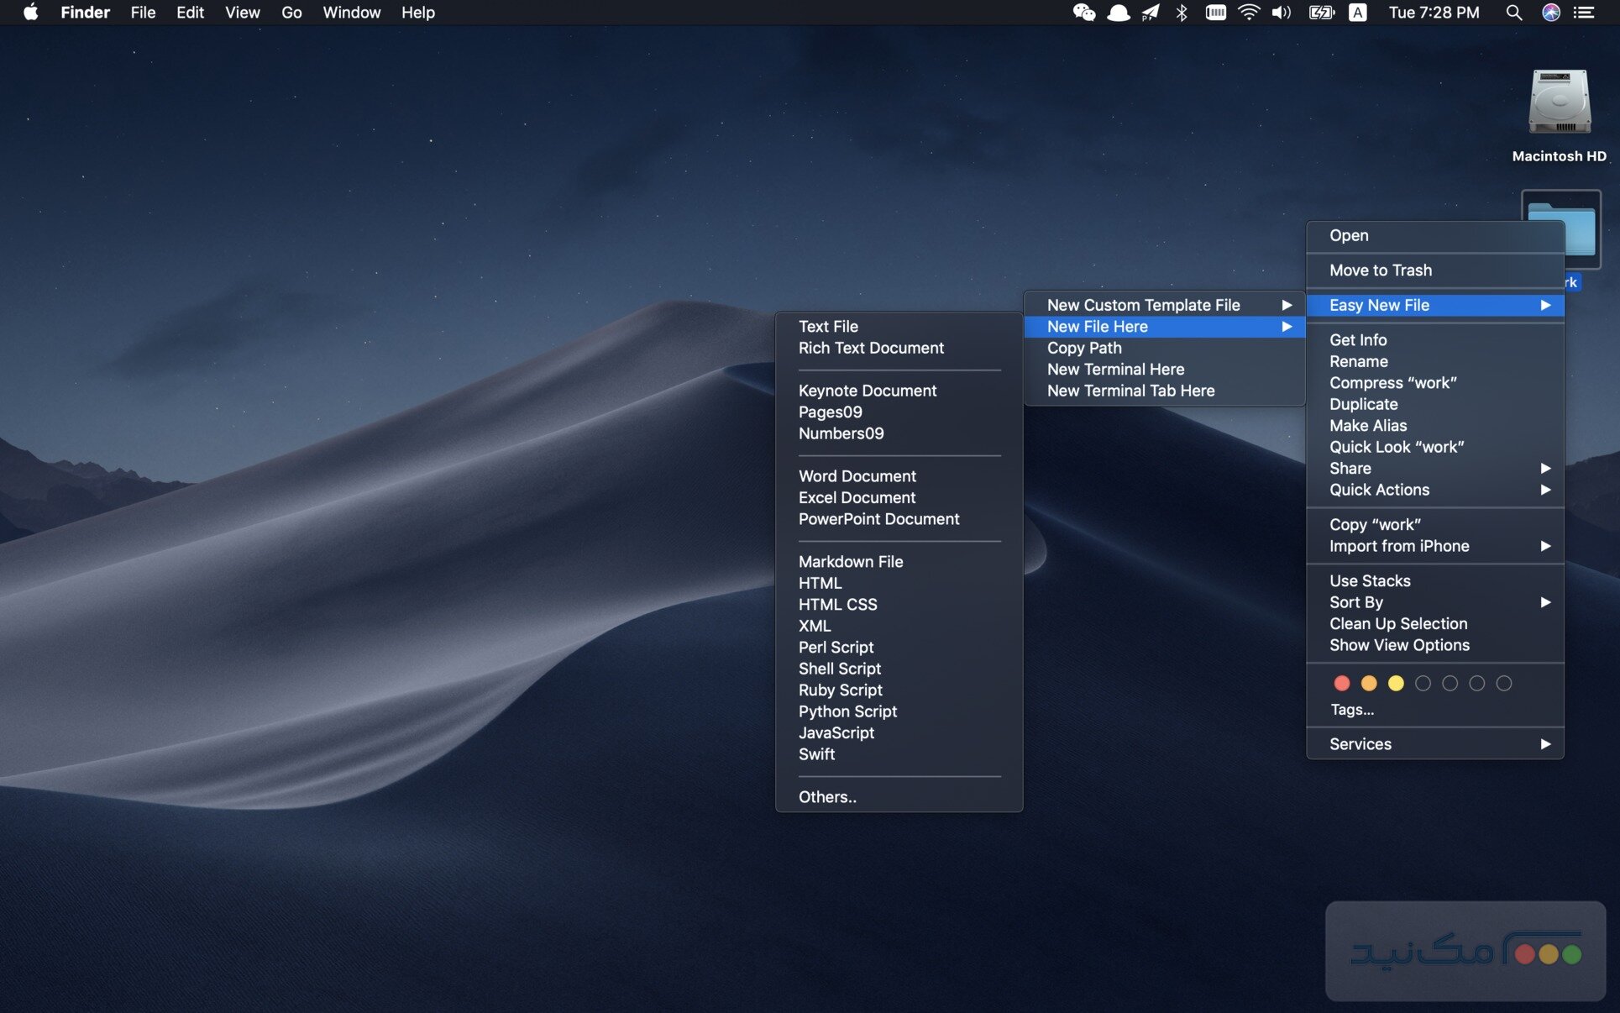Click the Wi-Fi status icon
Image resolution: width=1620 pixels, height=1013 pixels.
click(1248, 13)
